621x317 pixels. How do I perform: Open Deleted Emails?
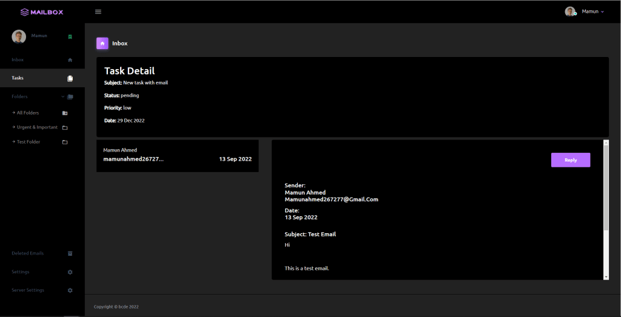point(28,253)
